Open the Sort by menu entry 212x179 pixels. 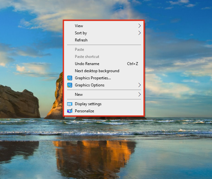pos(104,33)
